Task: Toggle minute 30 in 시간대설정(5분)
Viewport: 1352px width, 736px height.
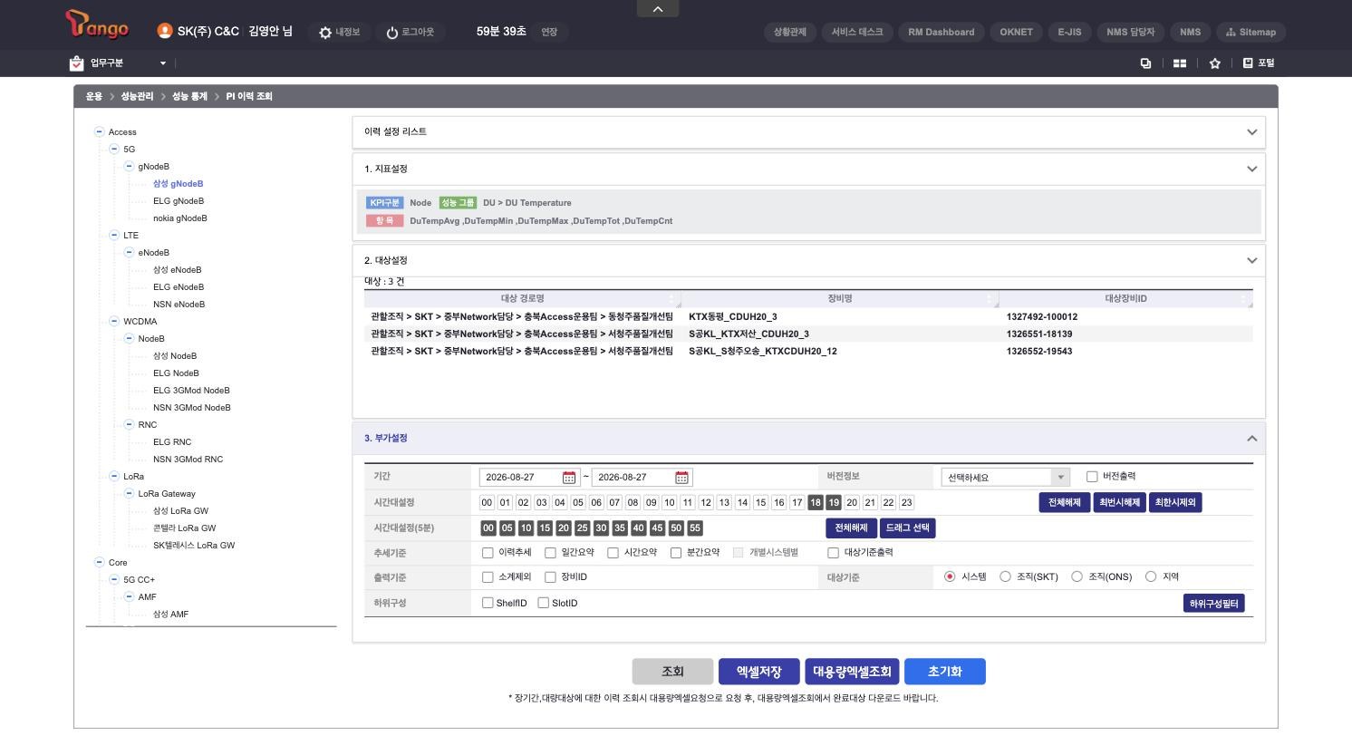Action: [x=600, y=528]
